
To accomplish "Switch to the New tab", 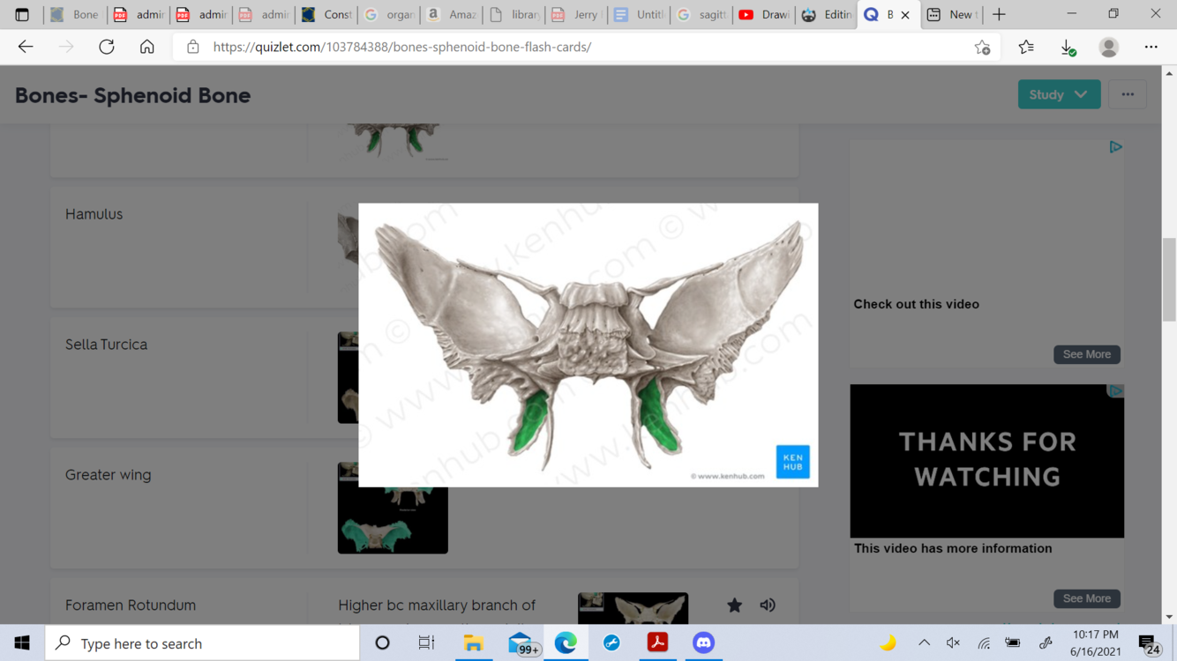I will (x=952, y=15).
